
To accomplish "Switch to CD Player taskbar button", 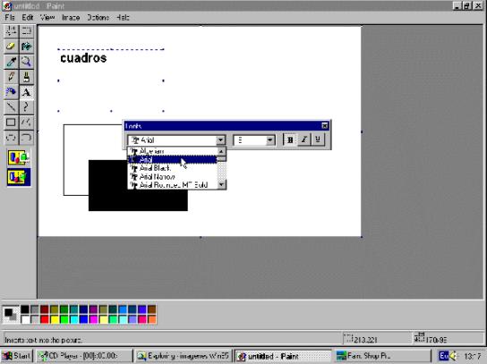I will 83,356.
